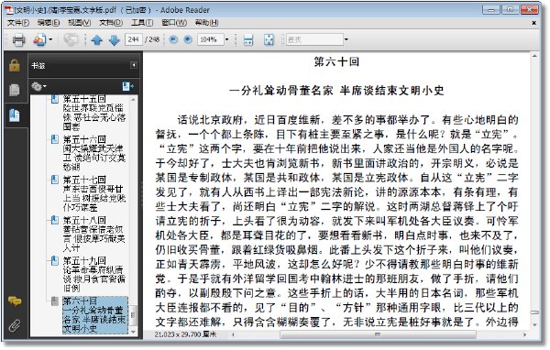Click bookmark icon beside 第五十六回
Screen dimensions: 550x350
tap(55, 139)
